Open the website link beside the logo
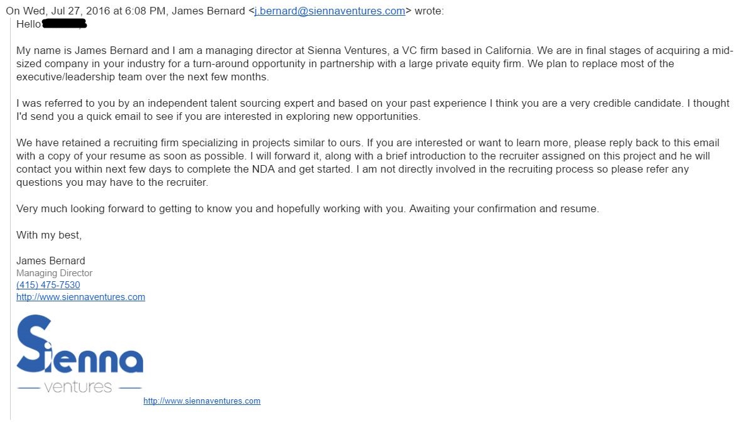 coord(202,401)
